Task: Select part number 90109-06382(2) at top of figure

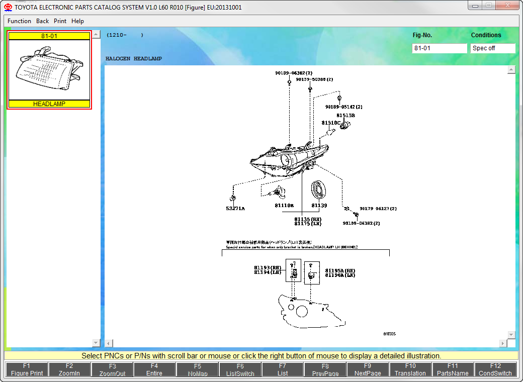Action: point(294,73)
